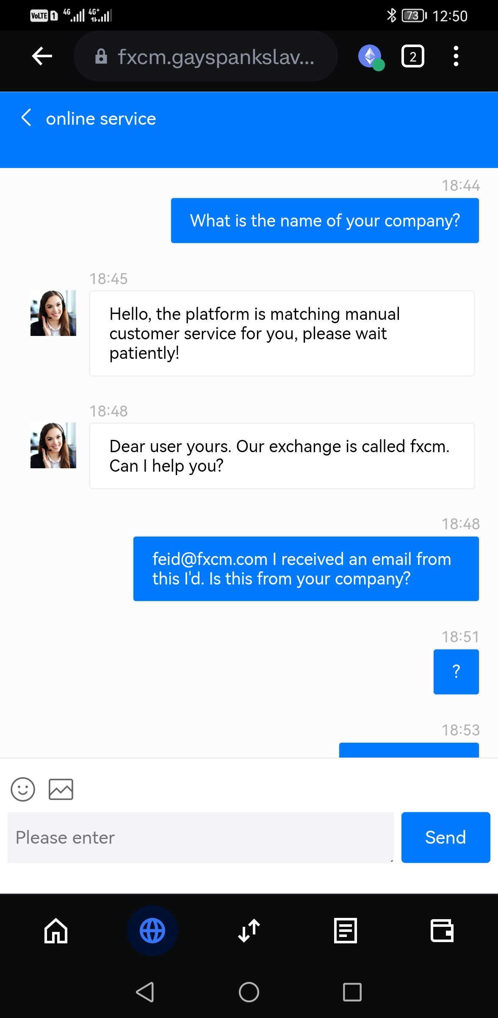This screenshot has height=1018, width=498.
Task: Attach an image to the chat
Action: click(x=61, y=789)
